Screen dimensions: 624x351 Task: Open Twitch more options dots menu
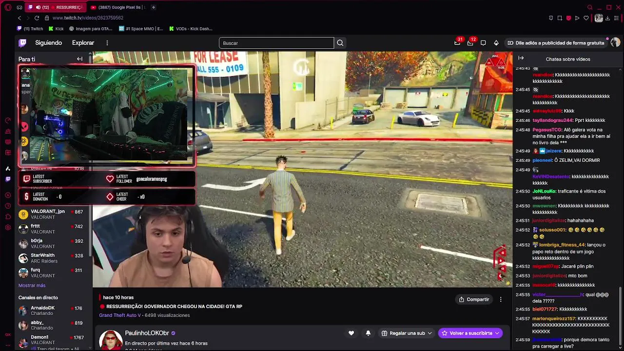pyautogui.click(x=107, y=43)
